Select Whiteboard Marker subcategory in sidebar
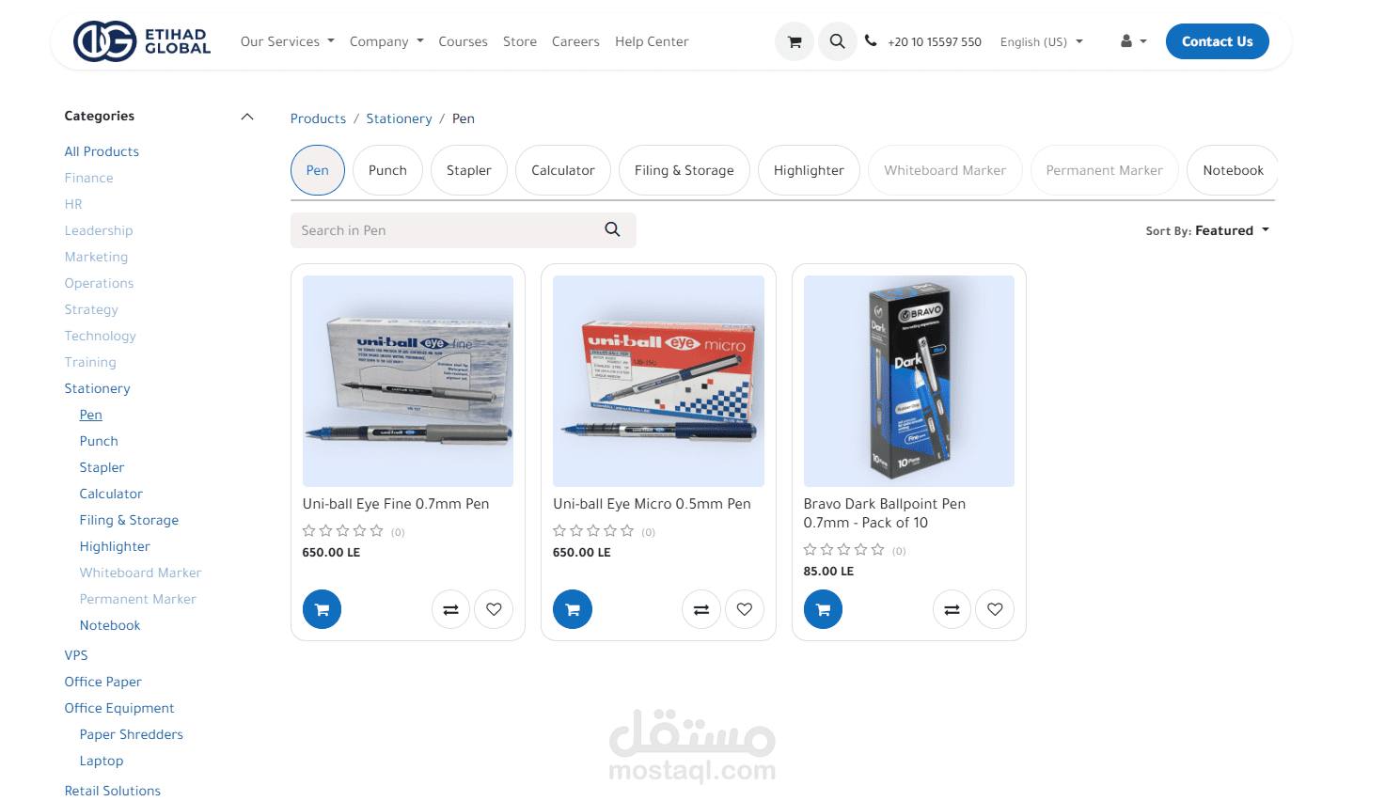 tap(140, 573)
